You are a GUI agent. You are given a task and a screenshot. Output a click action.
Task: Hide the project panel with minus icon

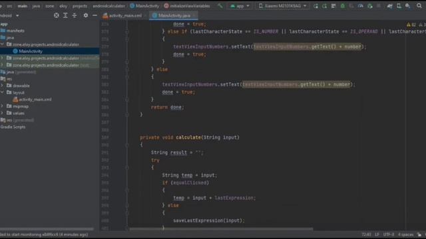coord(95,15)
